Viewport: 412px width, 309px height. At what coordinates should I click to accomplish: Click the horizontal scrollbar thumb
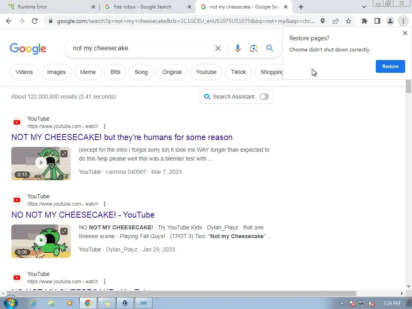181,293
